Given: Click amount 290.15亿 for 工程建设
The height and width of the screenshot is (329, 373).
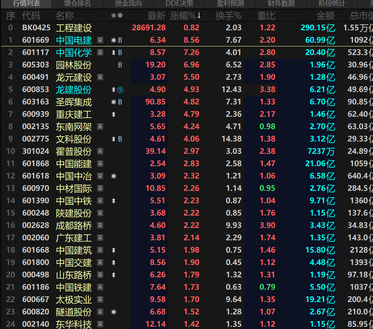Looking at the screenshot, I should 318,28.
